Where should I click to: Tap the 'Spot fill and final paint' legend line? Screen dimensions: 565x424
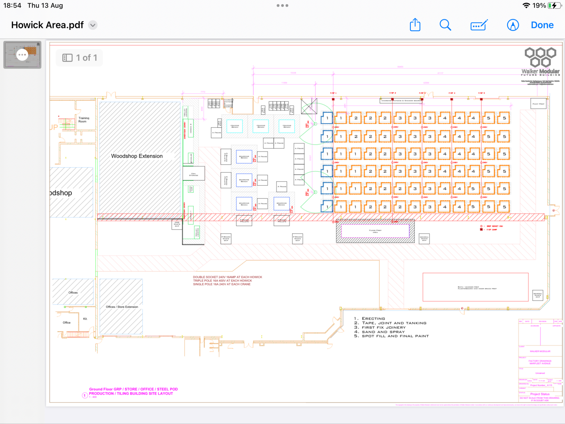tap(391, 336)
